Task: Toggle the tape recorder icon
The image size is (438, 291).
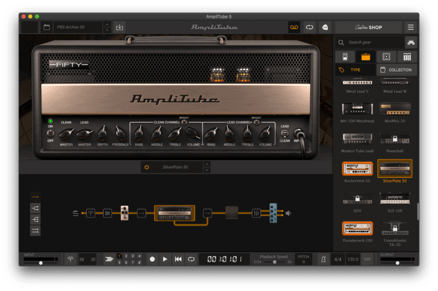Action: tap(294, 27)
